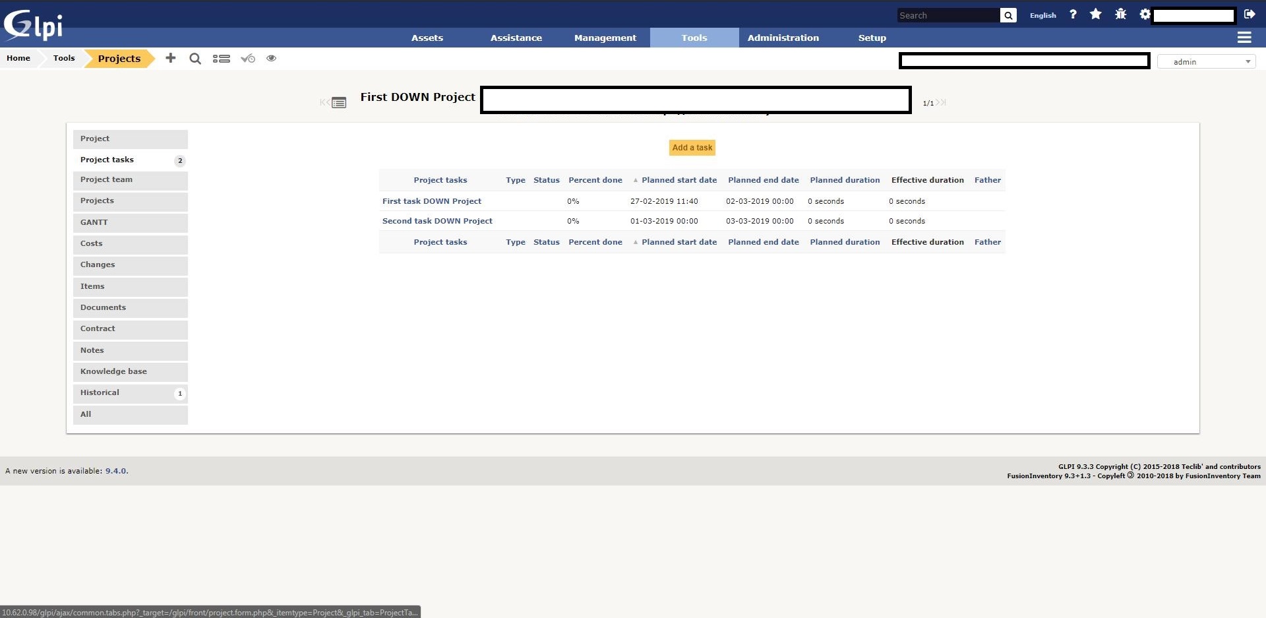The image size is (1266, 618).
Task: Click the logout icon
Action: (1250, 14)
